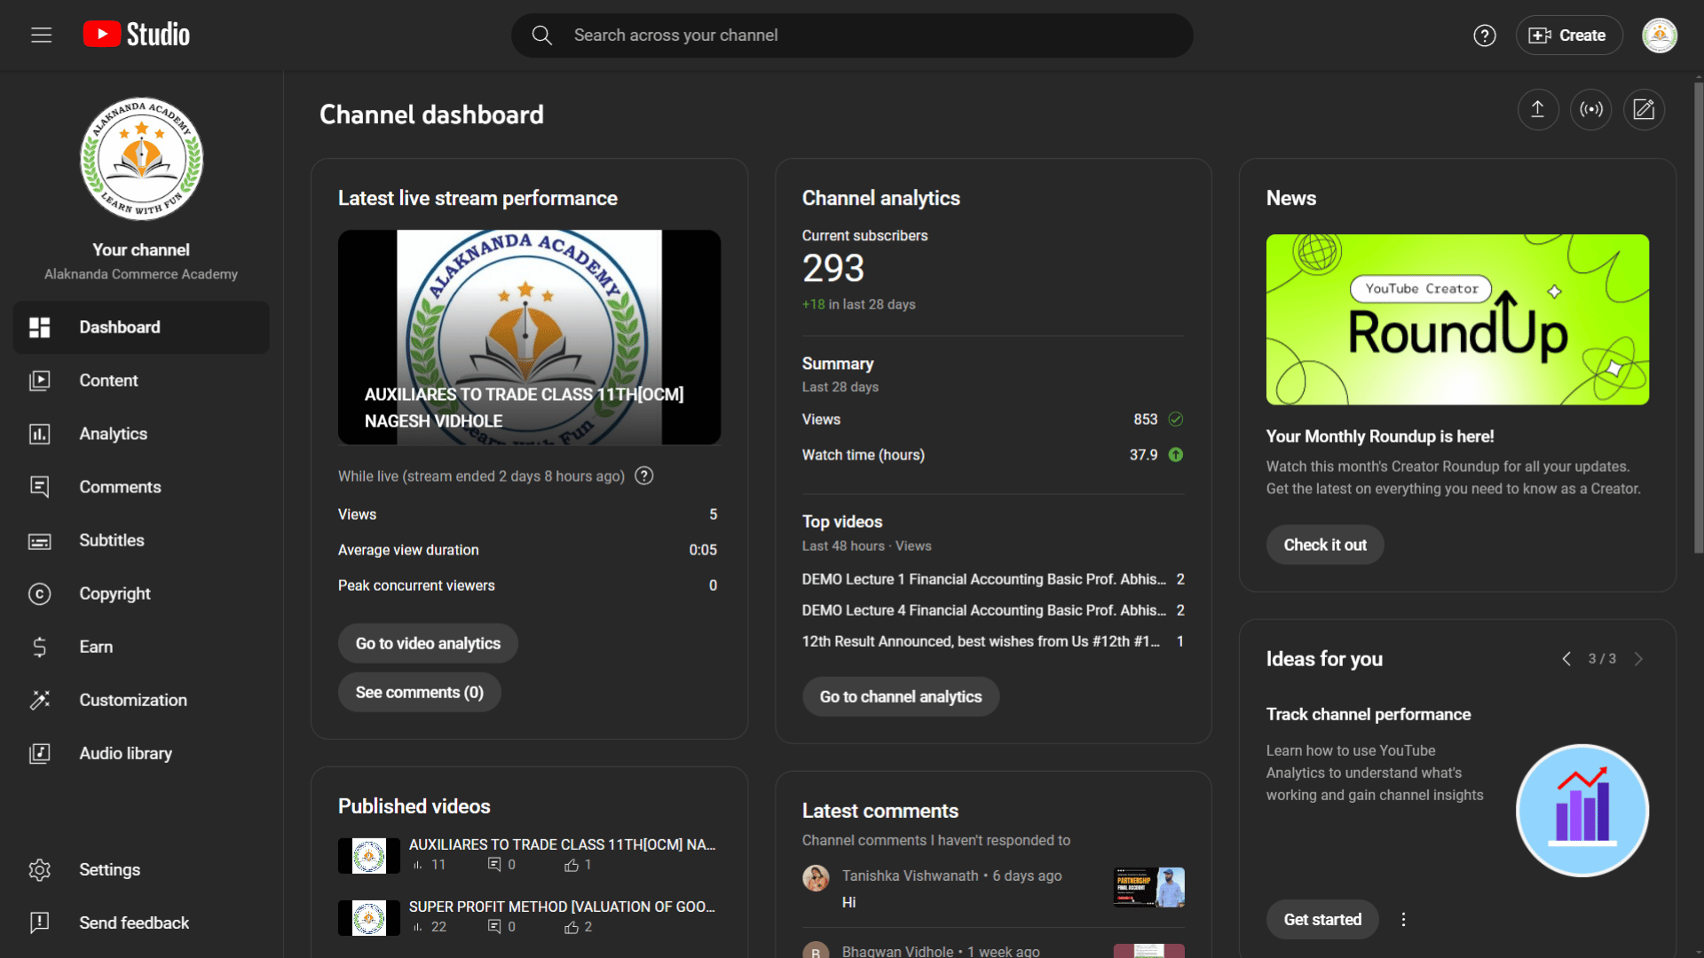Viewport: 1704px width, 958px height.
Task: Open the Customization menu item
Action: coord(141,700)
